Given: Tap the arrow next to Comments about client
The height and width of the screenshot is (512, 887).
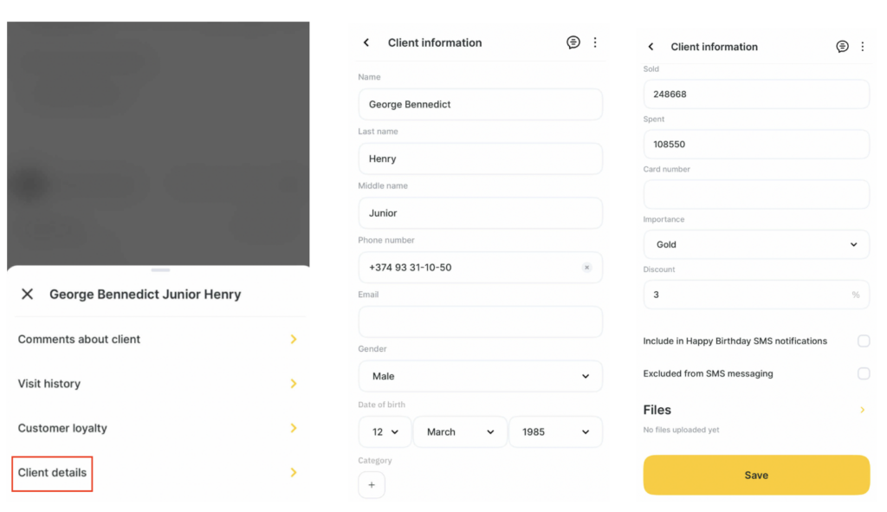Looking at the screenshot, I should (294, 340).
